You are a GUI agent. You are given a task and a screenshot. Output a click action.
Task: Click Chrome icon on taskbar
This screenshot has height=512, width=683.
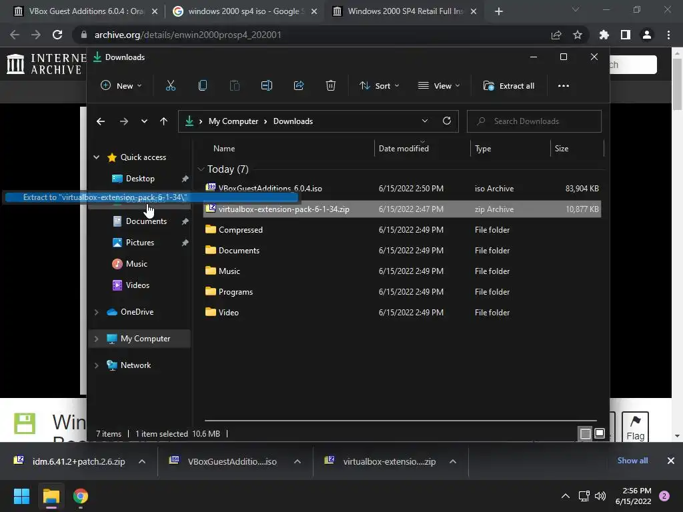(81, 496)
